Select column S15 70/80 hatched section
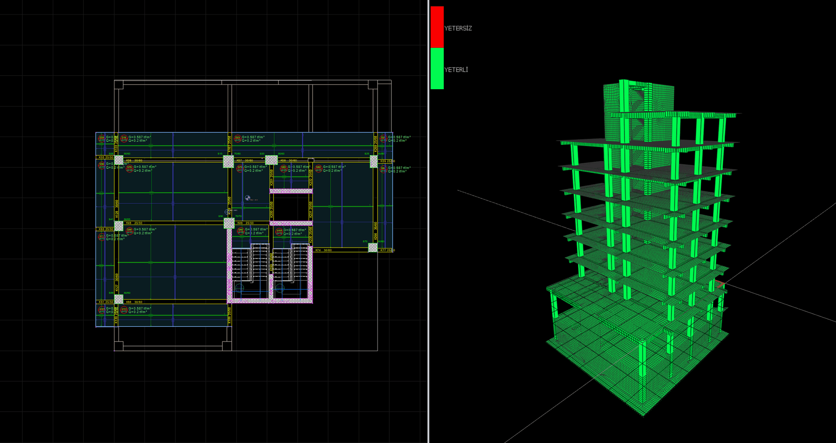 pyautogui.click(x=229, y=162)
